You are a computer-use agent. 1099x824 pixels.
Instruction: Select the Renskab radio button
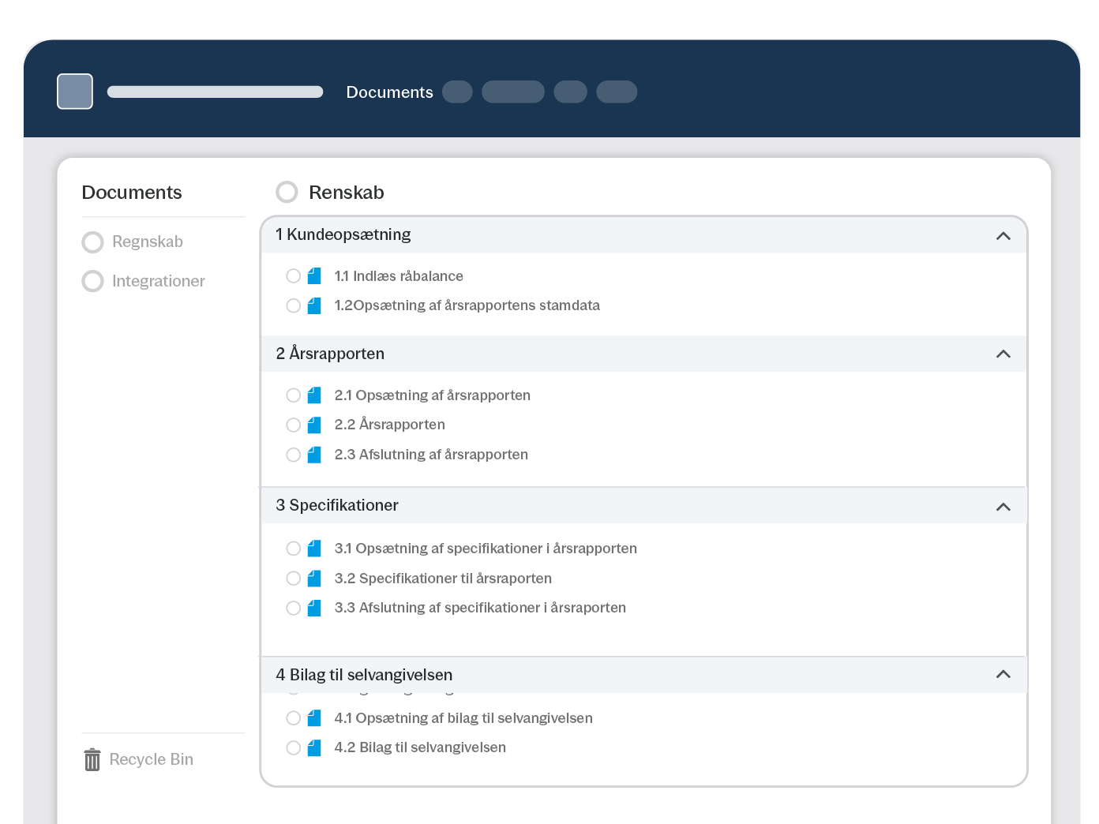(287, 192)
